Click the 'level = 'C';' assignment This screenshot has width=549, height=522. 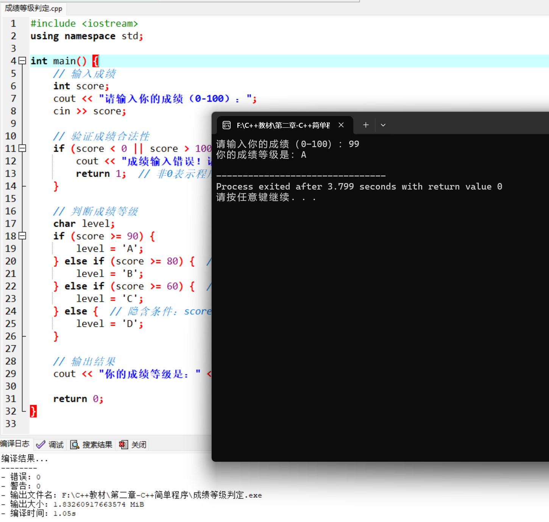click(110, 299)
